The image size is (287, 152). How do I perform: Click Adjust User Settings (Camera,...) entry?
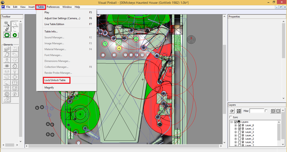coord(62,18)
